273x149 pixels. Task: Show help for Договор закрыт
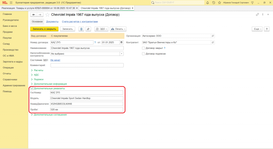click(164, 48)
